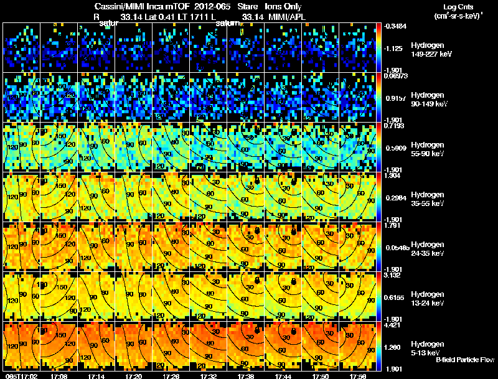Image resolution: width=498 pixels, height=379 pixels.
Task: Click the color scale beside Hydrogen 5-13 keV
Action: point(378,346)
